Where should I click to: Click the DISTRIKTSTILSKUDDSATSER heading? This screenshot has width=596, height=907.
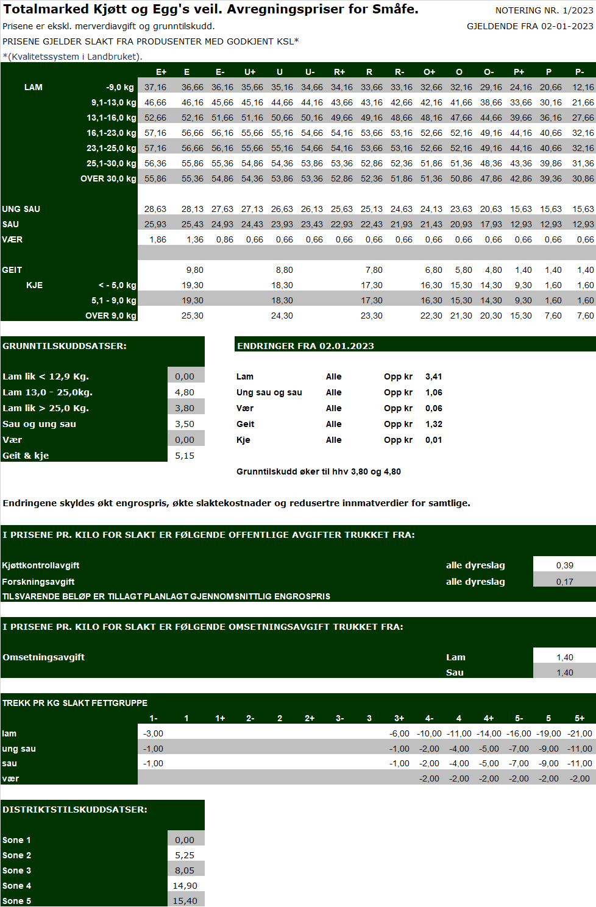pyautogui.click(x=75, y=810)
